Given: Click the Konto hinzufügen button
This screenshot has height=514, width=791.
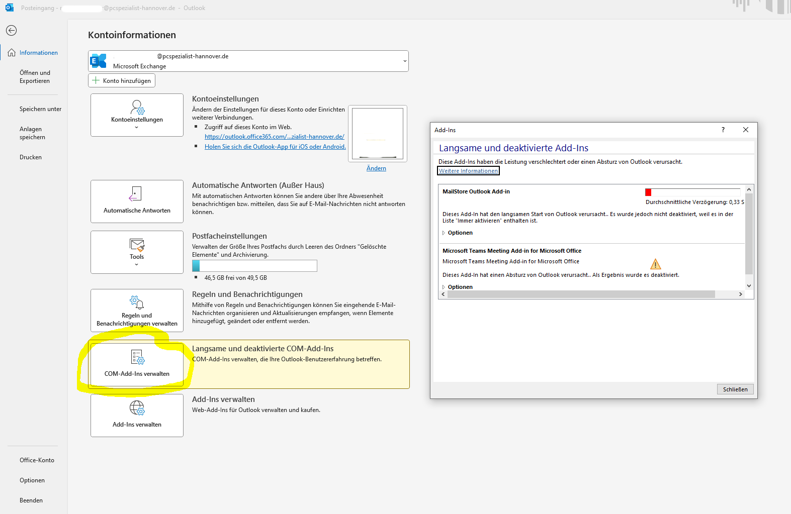Looking at the screenshot, I should pos(122,80).
